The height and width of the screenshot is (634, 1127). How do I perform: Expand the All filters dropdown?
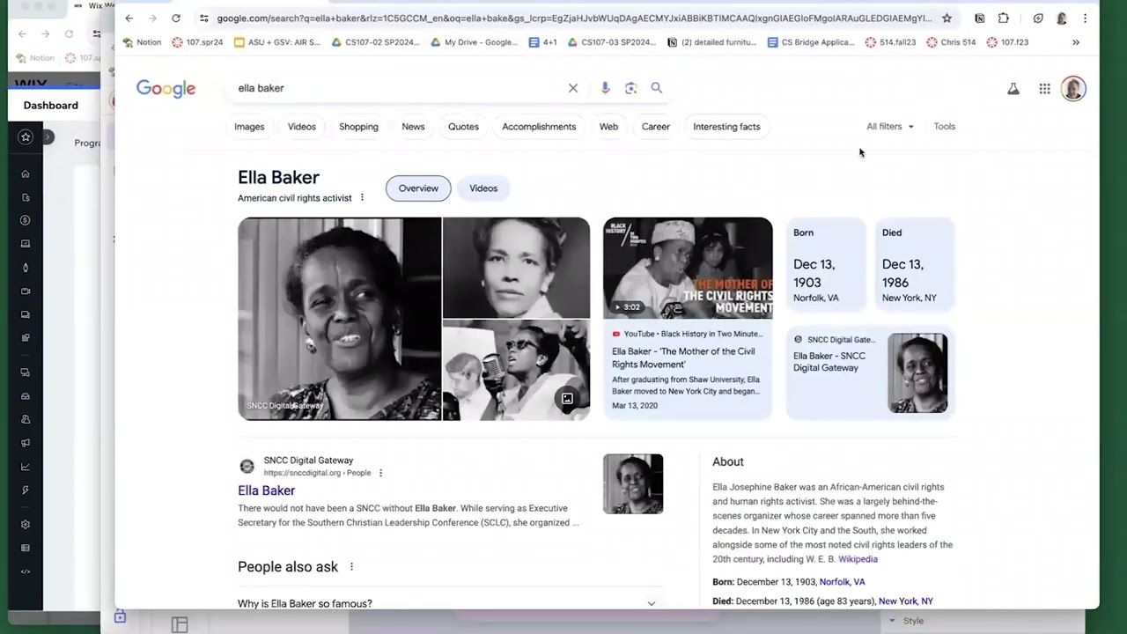pyautogui.click(x=890, y=126)
